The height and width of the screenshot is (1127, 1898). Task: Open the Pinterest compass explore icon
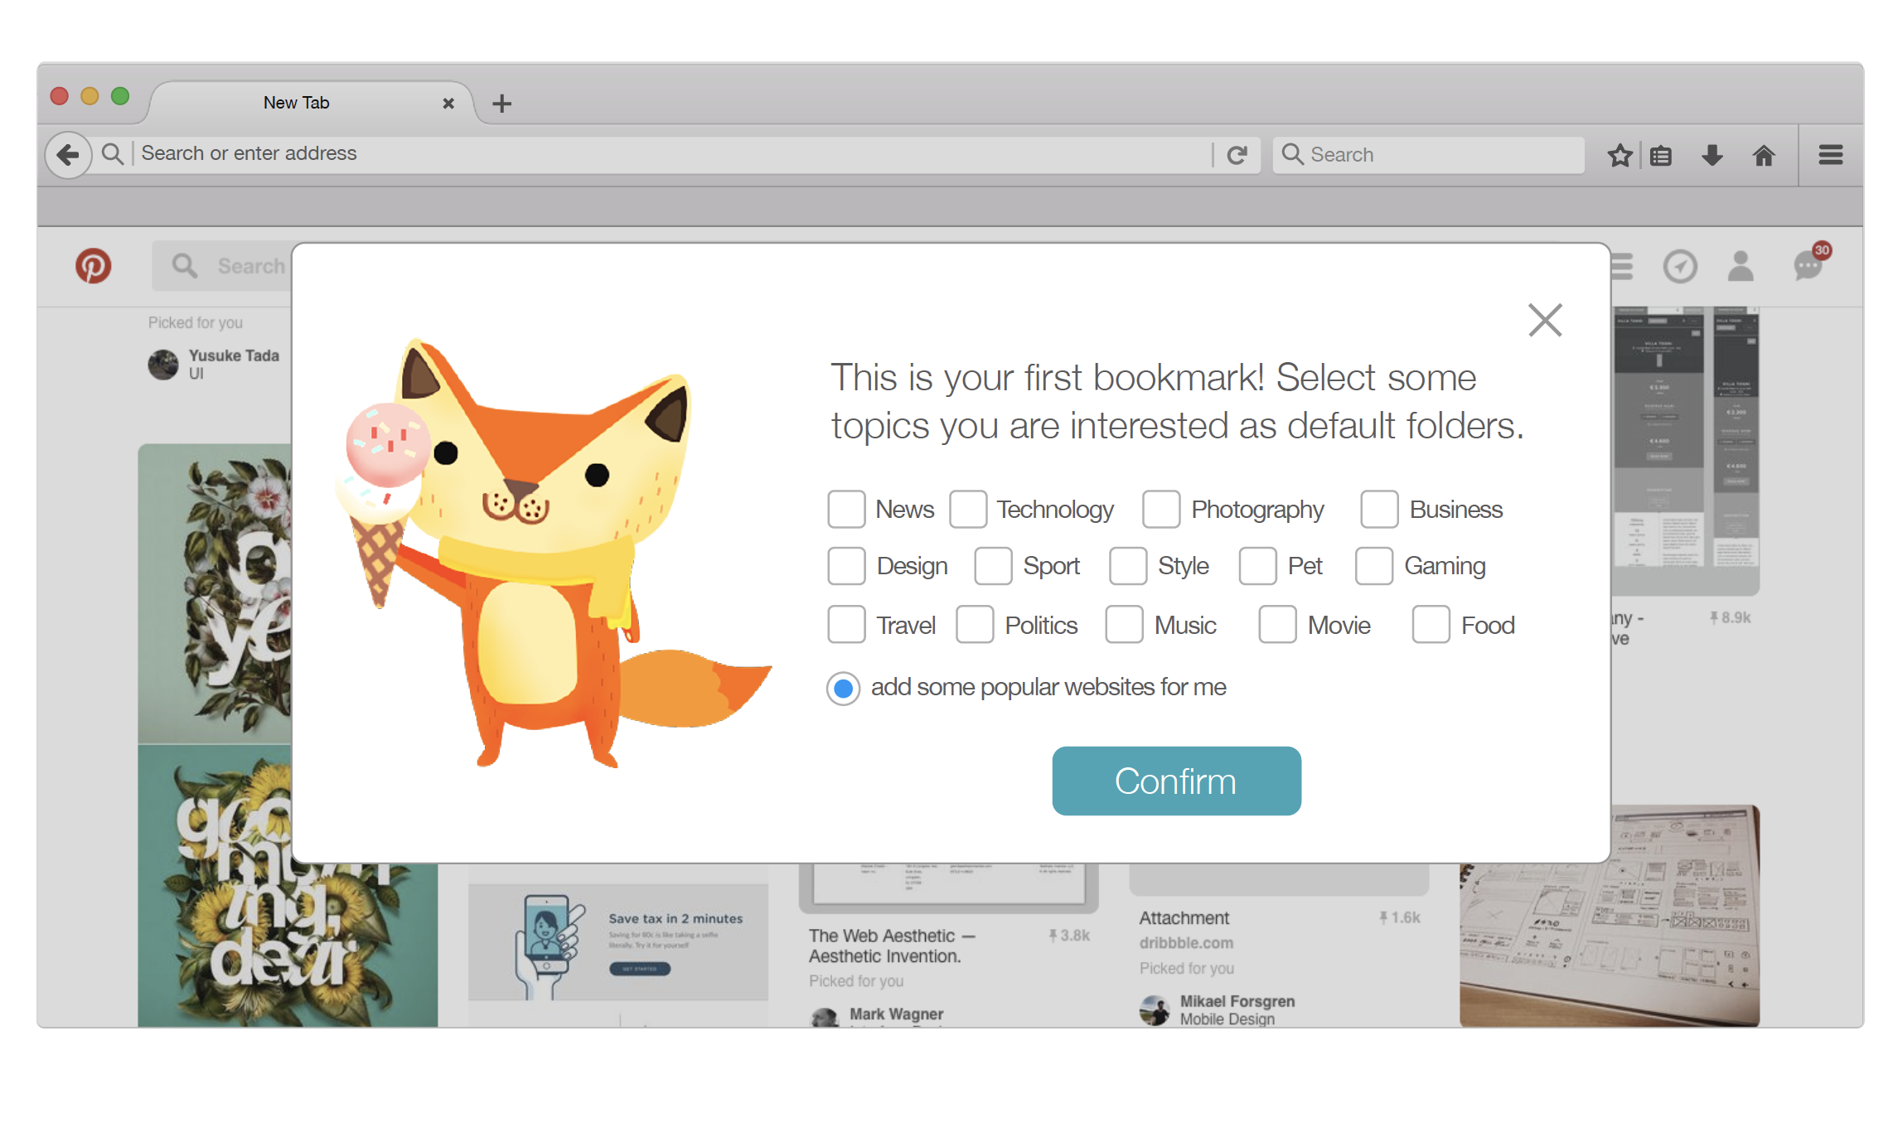(1680, 267)
